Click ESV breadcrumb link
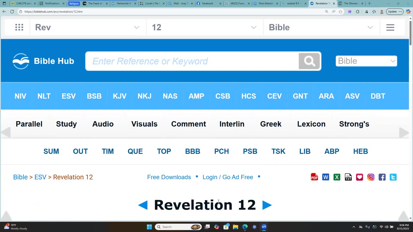The image size is (413, 232). 40,177
